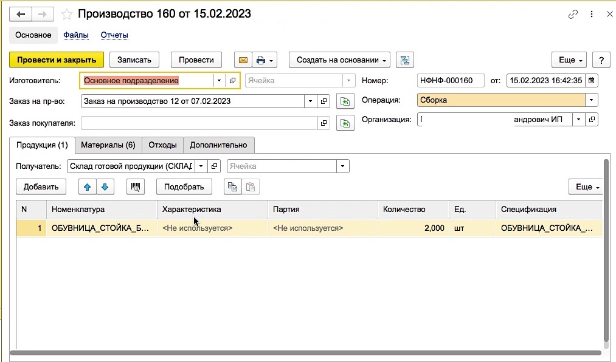The height and width of the screenshot is (362, 616).
Task: Paste rows from clipboard icon
Action: point(251,186)
